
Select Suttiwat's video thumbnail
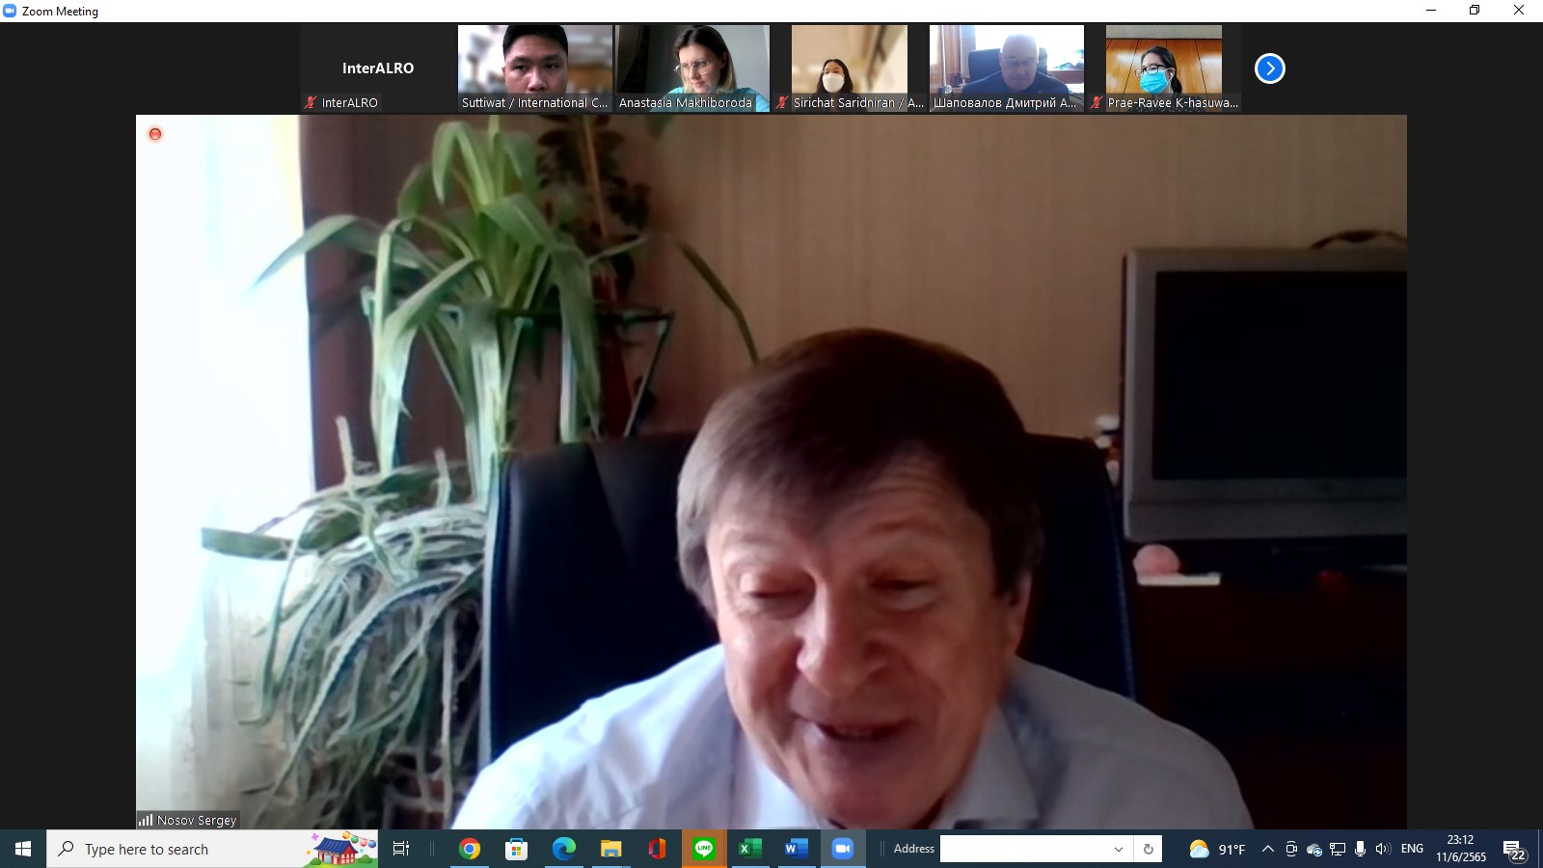click(x=535, y=68)
